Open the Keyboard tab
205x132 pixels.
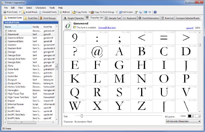point(129,18)
